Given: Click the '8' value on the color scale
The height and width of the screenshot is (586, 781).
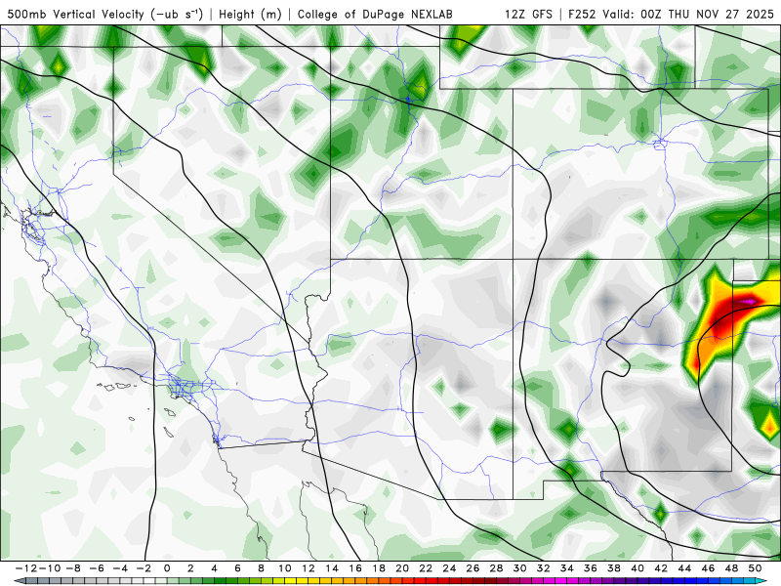Looking at the screenshot, I should [261, 568].
